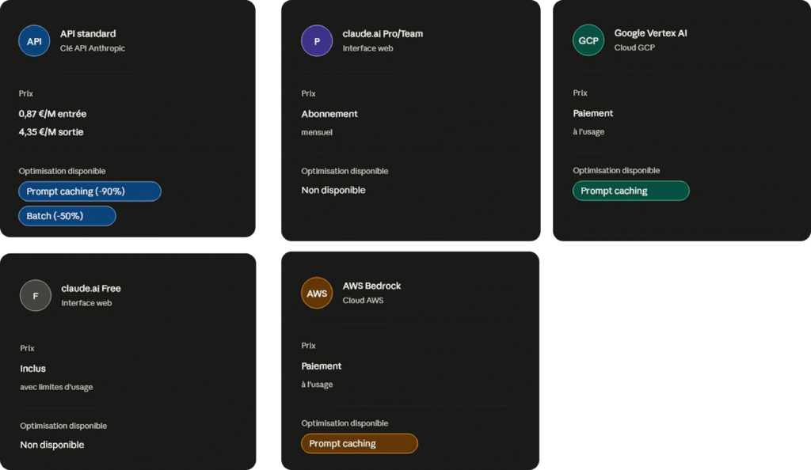This screenshot has width=811, height=470.
Task: Click the "claude.ai Pro/Team" card title
Action: 383,33
